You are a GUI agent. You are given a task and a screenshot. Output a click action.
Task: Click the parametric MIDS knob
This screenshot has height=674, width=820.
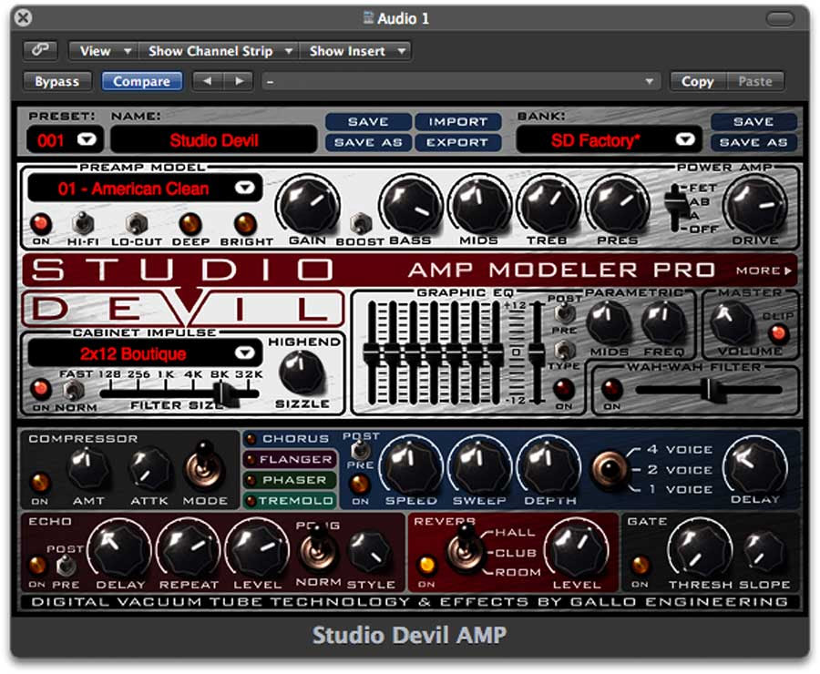coord(609,323)
